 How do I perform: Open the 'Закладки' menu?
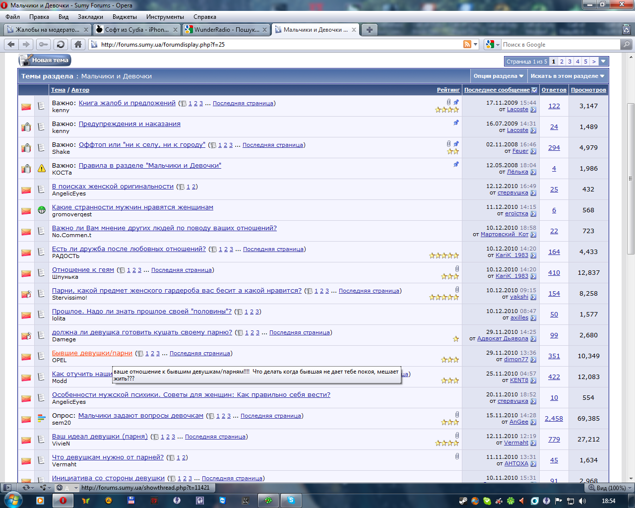click(x=90, y=17)
